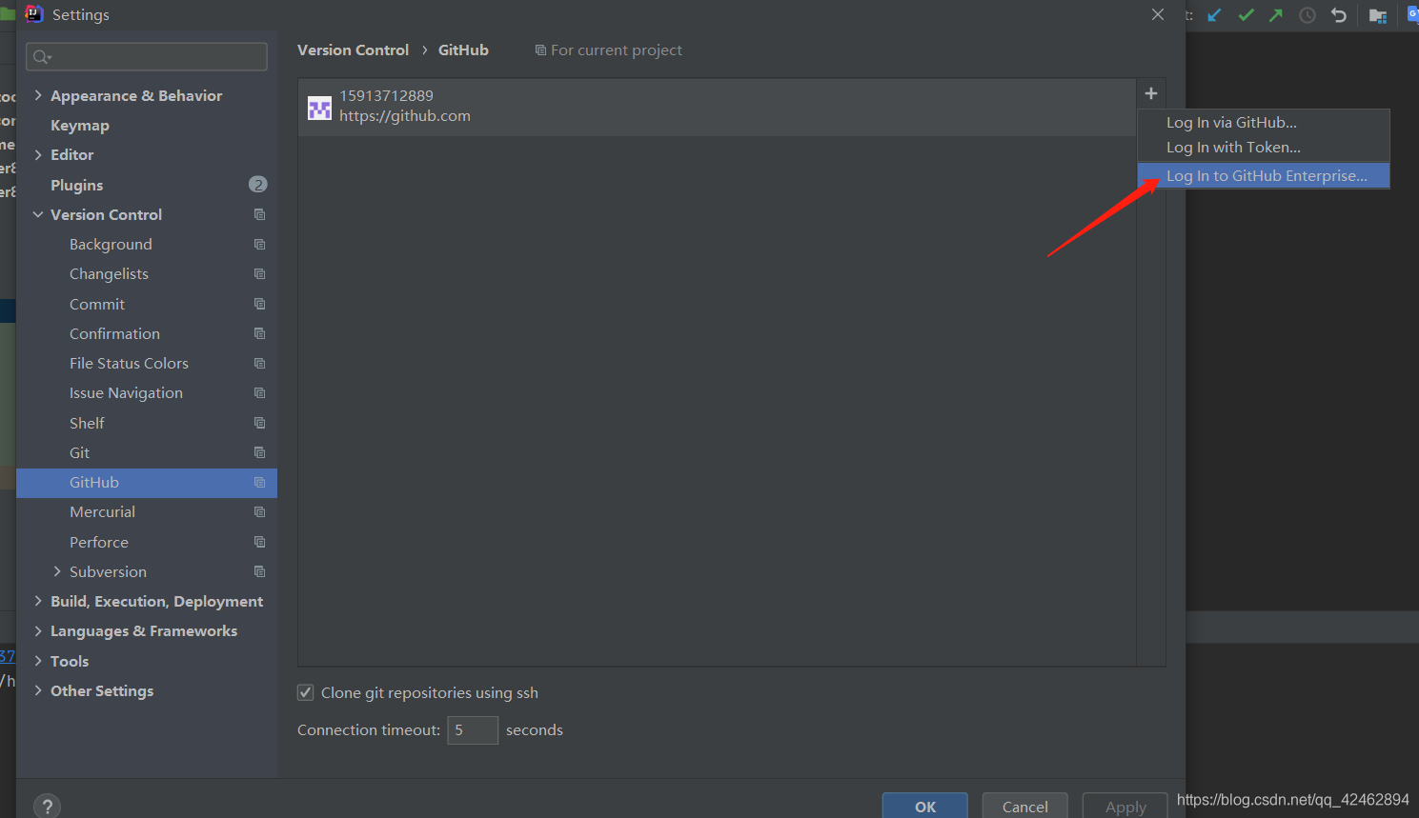The width and height of the screenshot is (1419, 818).
Task: Click the IntelliJ icon in Settings title bar
Action: pos(34,14)
